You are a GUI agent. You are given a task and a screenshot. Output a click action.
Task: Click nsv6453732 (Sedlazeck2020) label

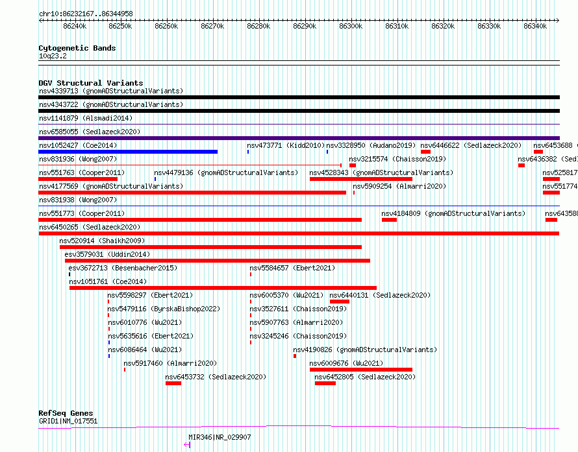point(216,377)
